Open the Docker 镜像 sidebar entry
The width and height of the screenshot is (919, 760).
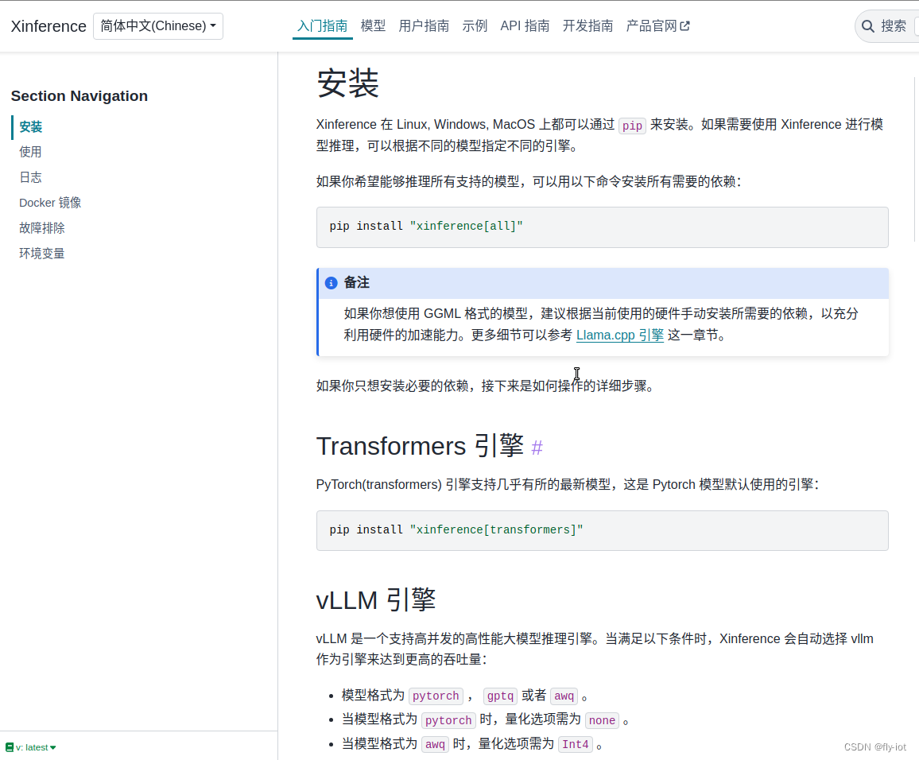click(x=50, y=202)
